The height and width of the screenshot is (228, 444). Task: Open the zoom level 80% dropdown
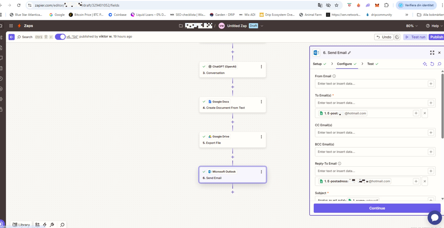tap(412, 26)
